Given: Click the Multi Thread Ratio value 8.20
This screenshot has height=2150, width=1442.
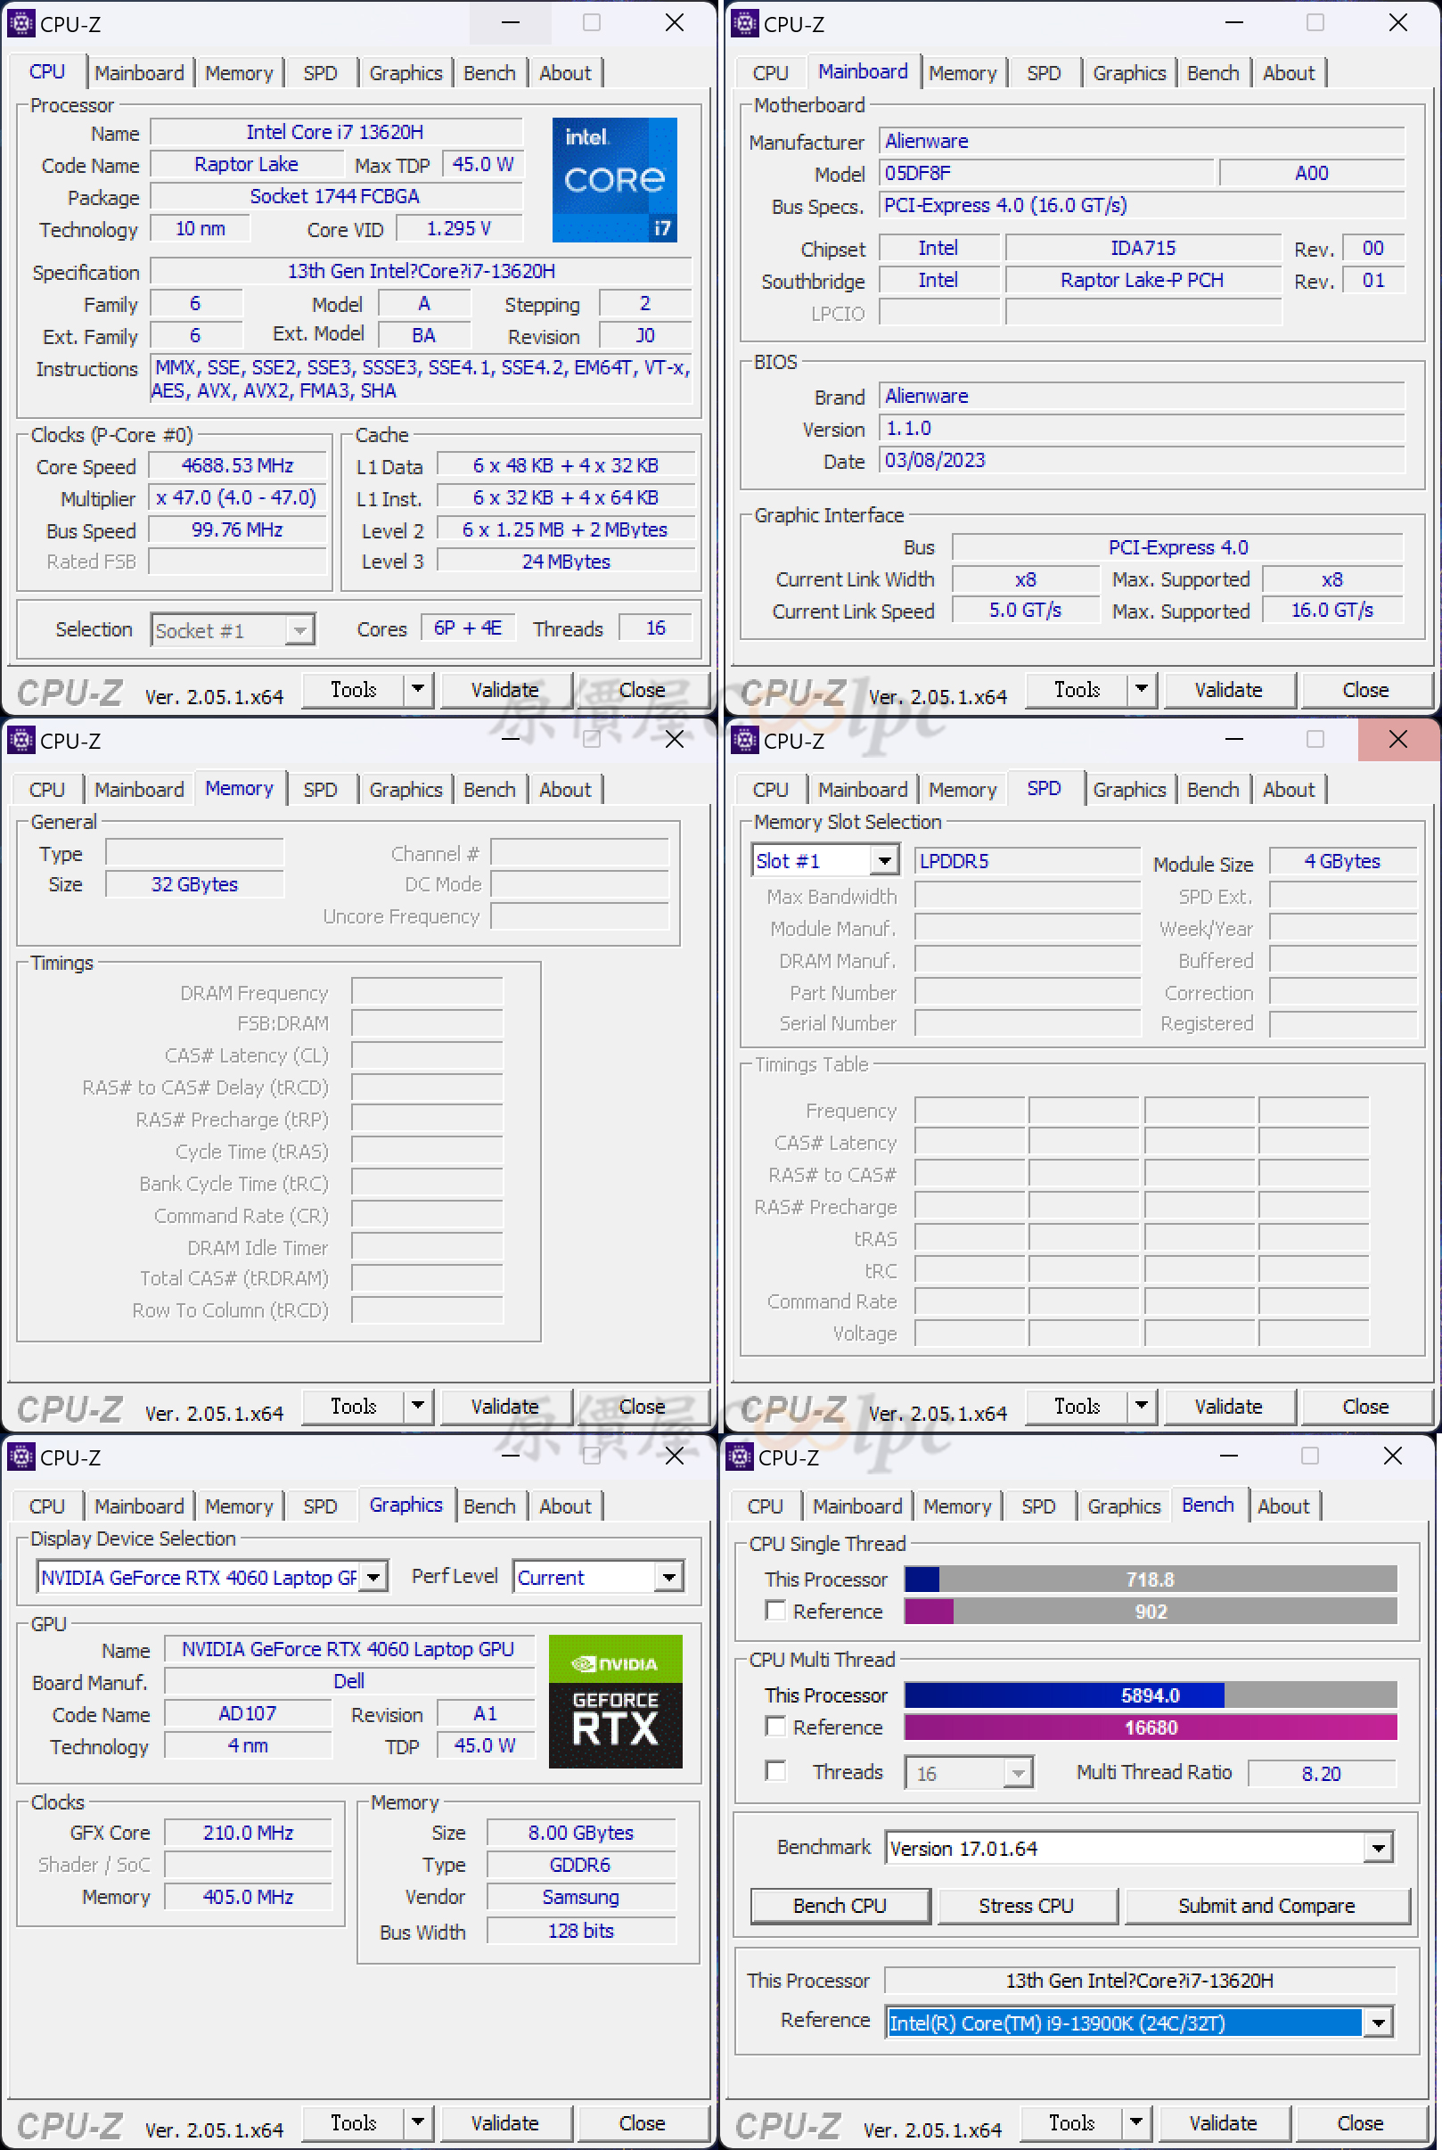Looking at the screenshot, I should click(1321, 1773).
